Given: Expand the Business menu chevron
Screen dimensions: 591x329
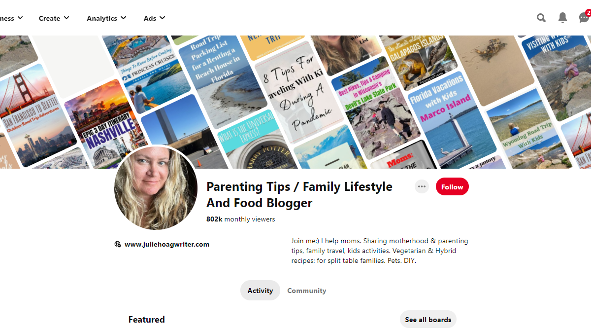Looking at the screenshot, I should click(20, 18).
